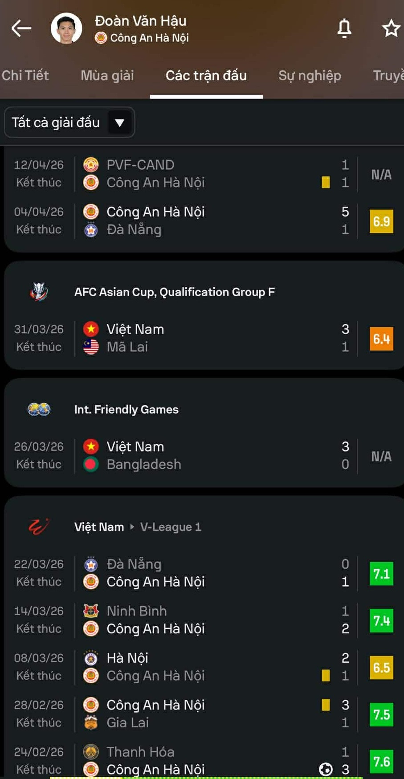The image size is (404, 779).
Task: Open the V-League 1 competition link
Action: click(x=171, y=527)
